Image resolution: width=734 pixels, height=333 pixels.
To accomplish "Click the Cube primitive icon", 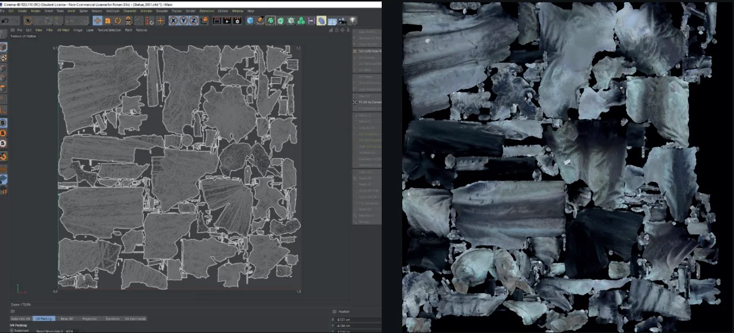I will tap(250, 21).
